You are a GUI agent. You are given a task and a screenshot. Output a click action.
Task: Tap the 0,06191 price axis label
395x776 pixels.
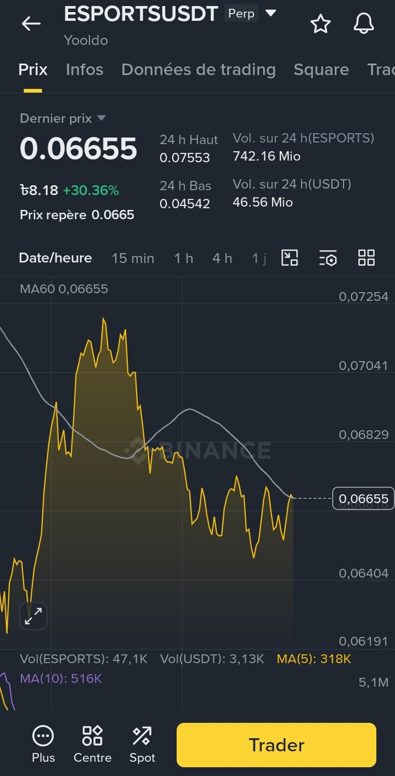coord(364,641)
